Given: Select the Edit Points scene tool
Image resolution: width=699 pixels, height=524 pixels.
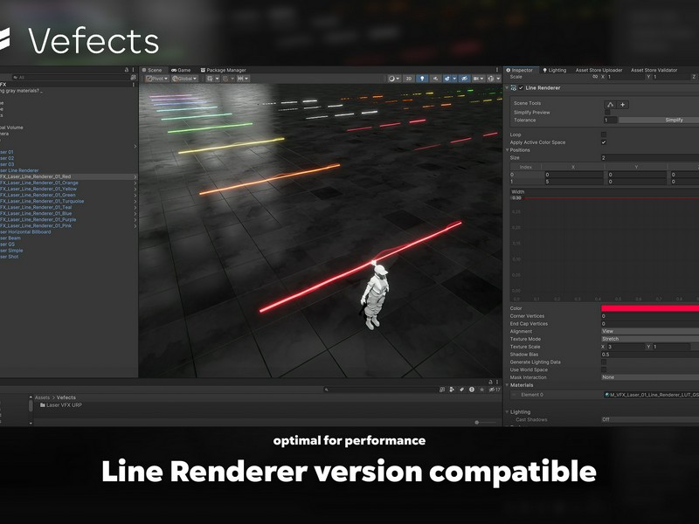Looking at the screenshot, I should [610, 105].
